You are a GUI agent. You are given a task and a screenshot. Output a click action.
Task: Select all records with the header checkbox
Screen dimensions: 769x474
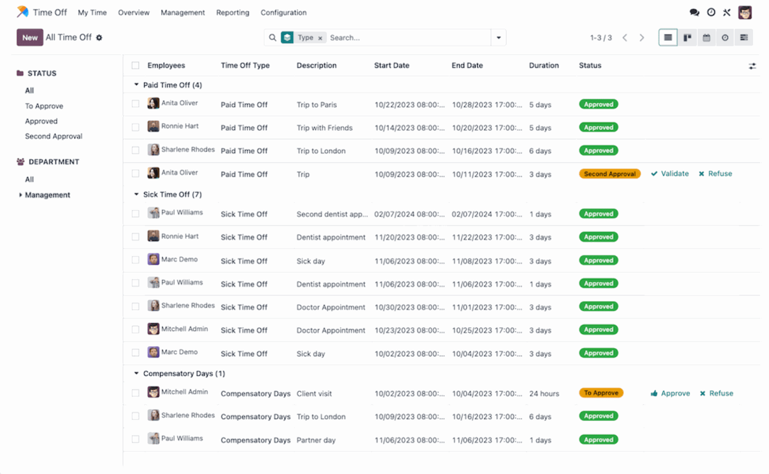[x=135, y=65]
